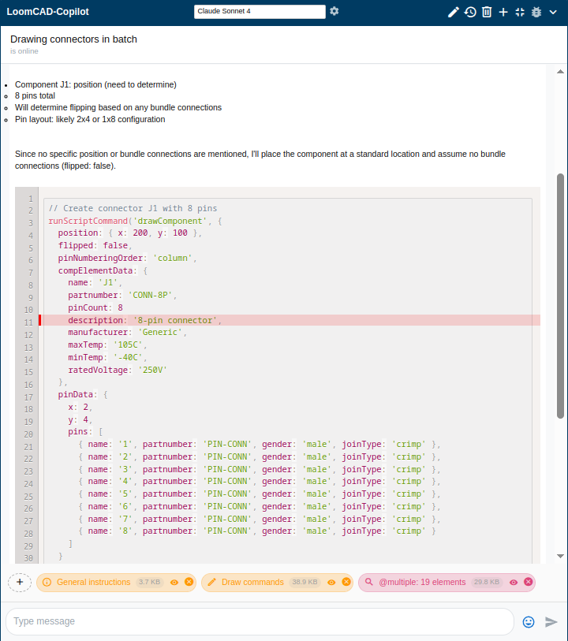The height and width of the screenshot is (641, 568).
Task: Click the 'runScriptCommand' code text
Action: pyautogui.click(x=88, y=221)
